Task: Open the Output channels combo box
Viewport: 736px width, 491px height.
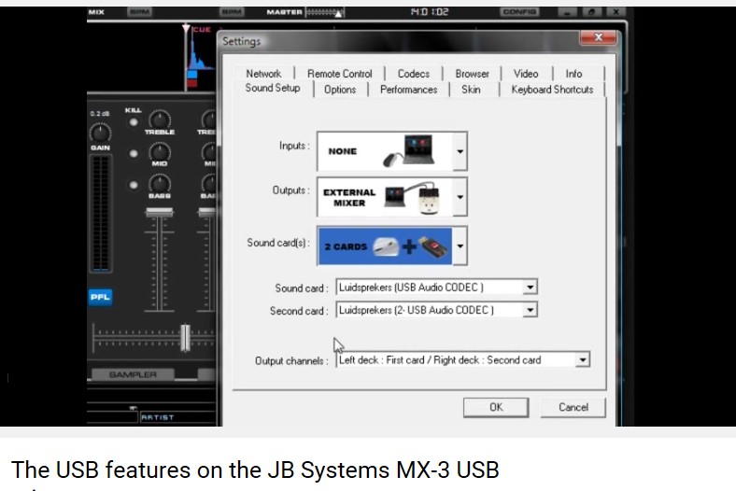Action: (463, 360)
